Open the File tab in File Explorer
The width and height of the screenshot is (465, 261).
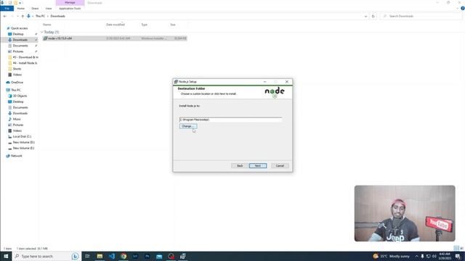point(7,9)
